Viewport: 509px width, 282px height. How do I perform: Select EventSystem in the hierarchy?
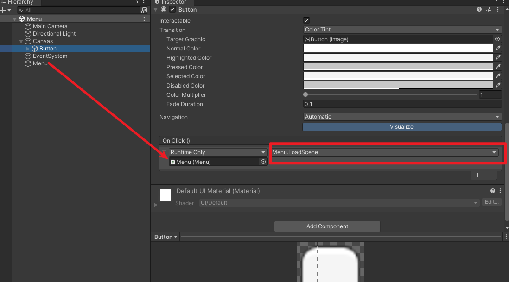point(49,56)
